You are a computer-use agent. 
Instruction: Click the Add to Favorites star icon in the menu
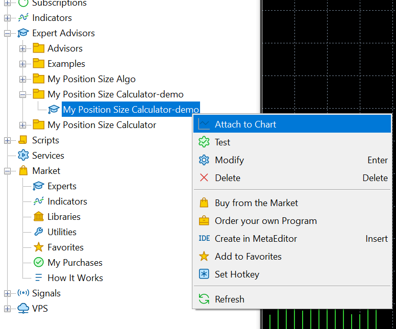pyautogui.click(x=204, y=256)
